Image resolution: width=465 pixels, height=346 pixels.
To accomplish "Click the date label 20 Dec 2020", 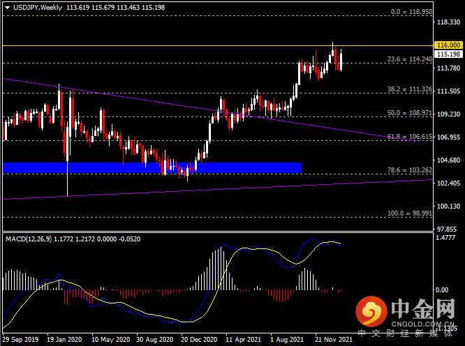I will tap(199, 340).
